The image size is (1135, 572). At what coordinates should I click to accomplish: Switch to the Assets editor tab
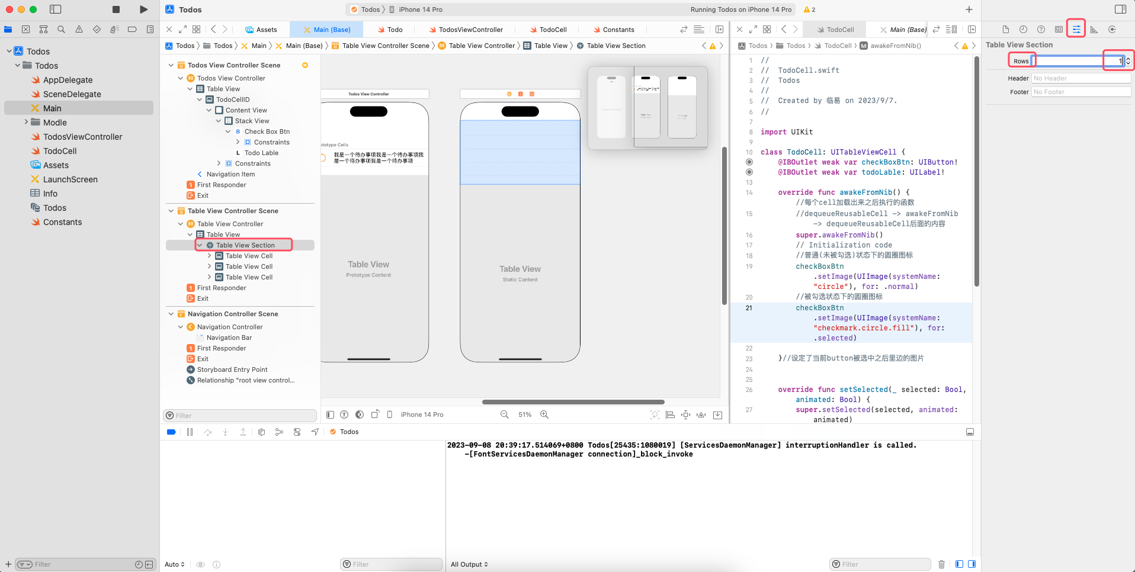(x=262, y=29)
